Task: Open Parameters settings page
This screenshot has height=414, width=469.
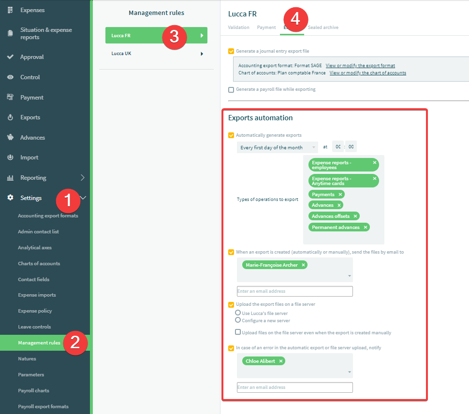Action: coord(31,374)
